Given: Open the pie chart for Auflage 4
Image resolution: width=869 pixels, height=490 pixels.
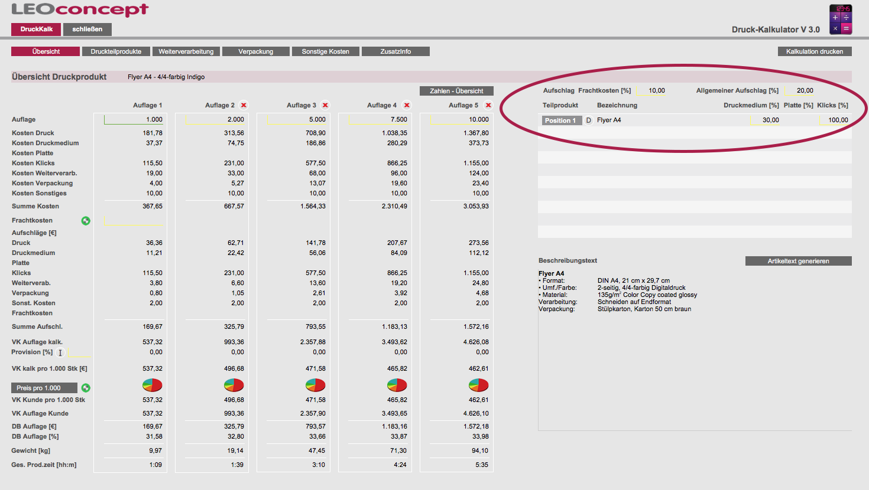Looking at the screenshot, I should pos(397,386).
